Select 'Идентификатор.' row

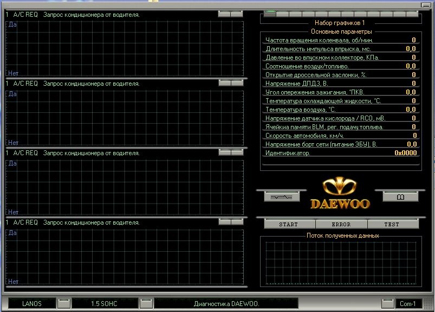pos(341,153)
